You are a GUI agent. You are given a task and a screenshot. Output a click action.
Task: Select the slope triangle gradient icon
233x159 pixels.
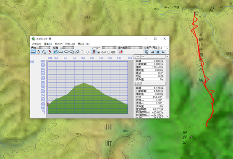pyautogui.click(x=77, y=52)
